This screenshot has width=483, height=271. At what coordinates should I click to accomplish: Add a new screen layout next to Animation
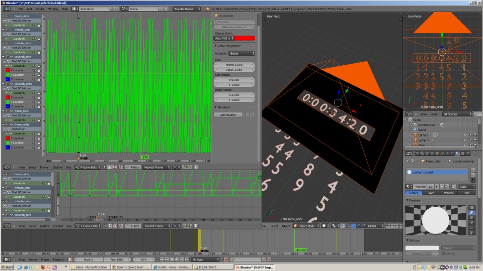click(x=112, y=9)
